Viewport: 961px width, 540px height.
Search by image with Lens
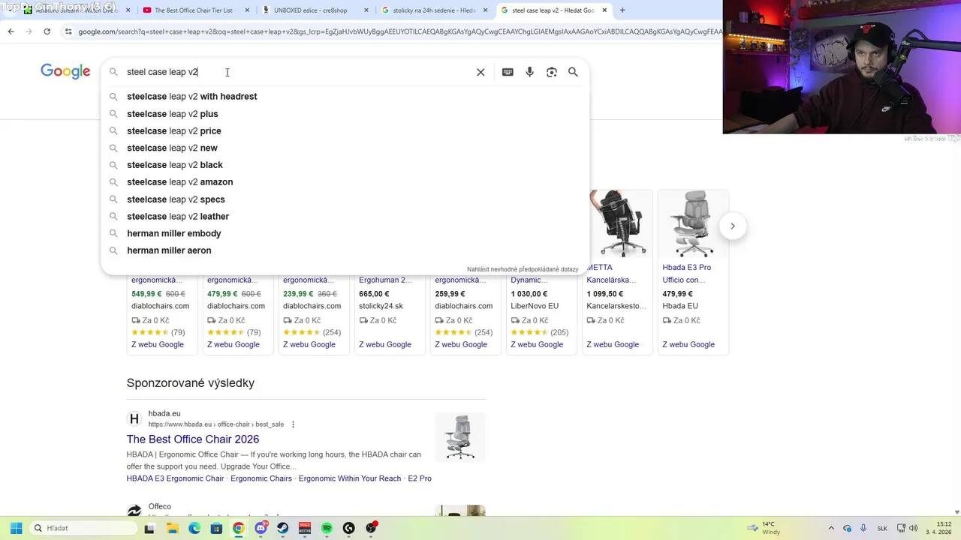point(551,72)
